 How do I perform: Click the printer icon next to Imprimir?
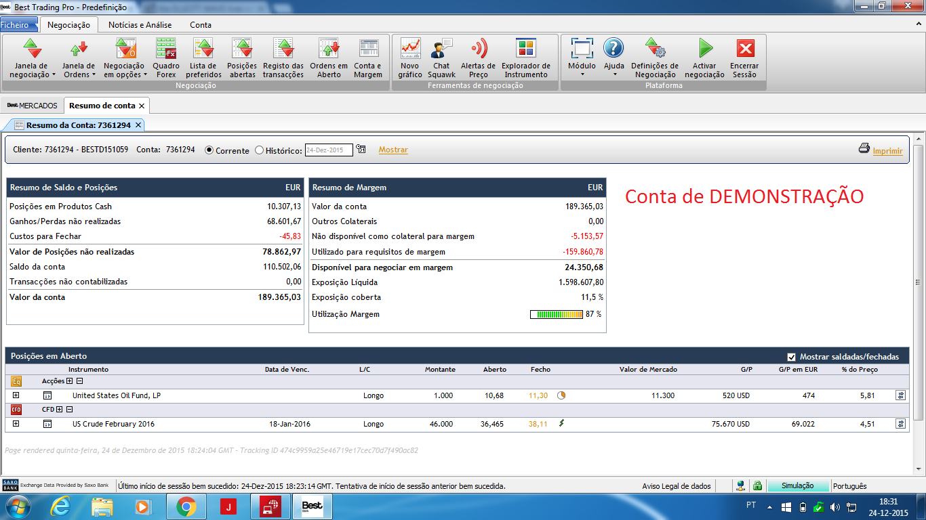point(864,148)
